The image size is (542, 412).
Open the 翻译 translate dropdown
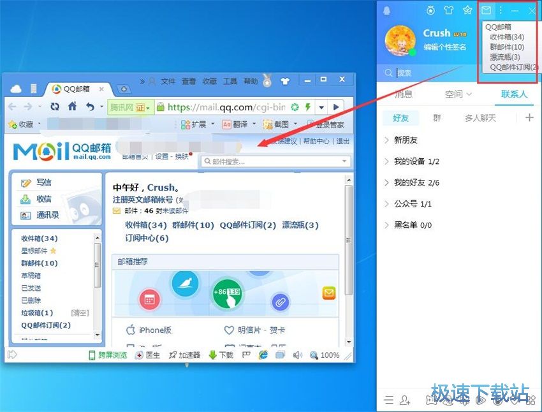tap(239, 124)
